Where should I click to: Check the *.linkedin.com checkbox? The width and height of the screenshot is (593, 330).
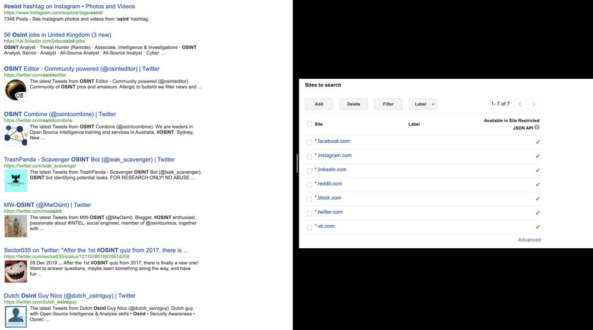pos(309,171)
